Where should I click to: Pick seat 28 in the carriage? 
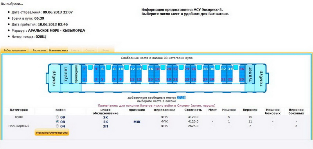pyautogui.click(x=205, y=69)
